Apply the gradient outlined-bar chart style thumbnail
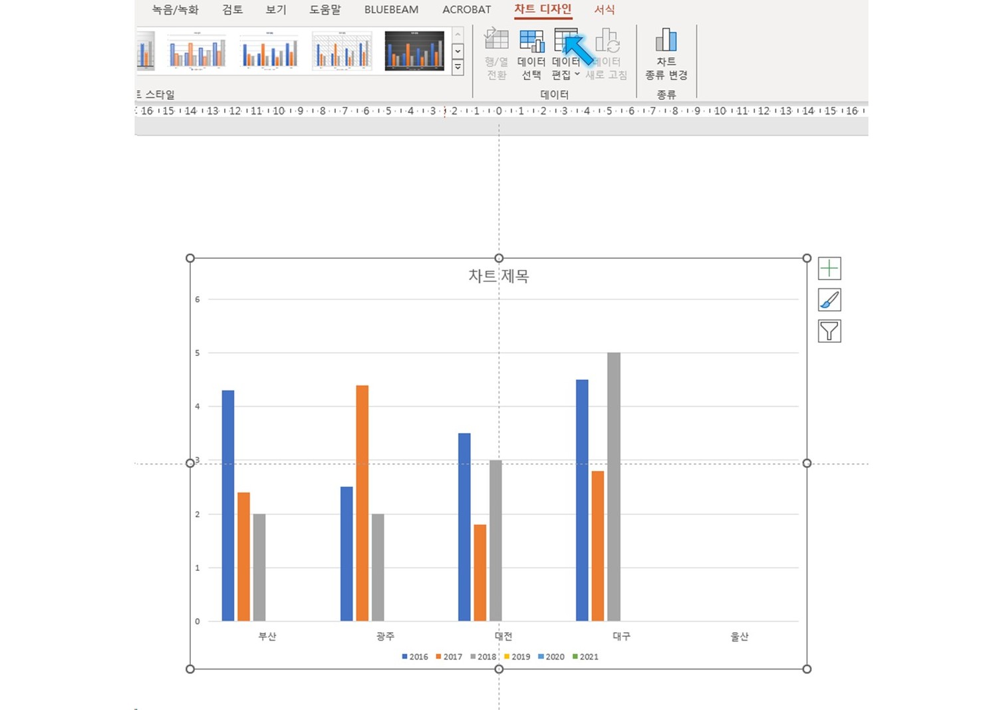This screenshot has width=1003, height=710. coord(197,51)
